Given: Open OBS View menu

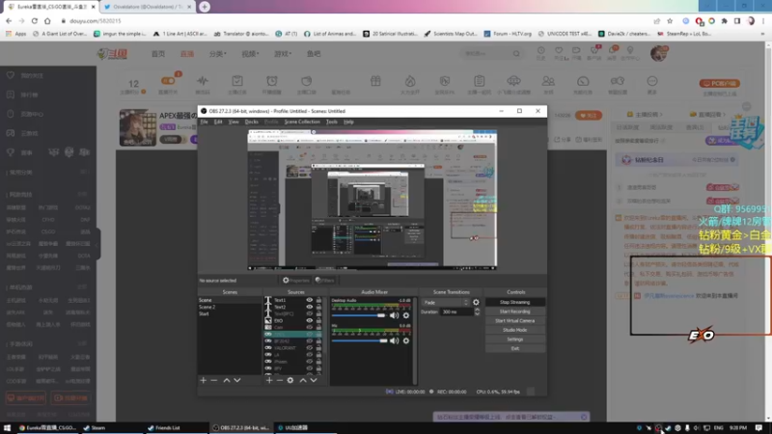Looking at the screenshot, I should click(x=234, y=122).
